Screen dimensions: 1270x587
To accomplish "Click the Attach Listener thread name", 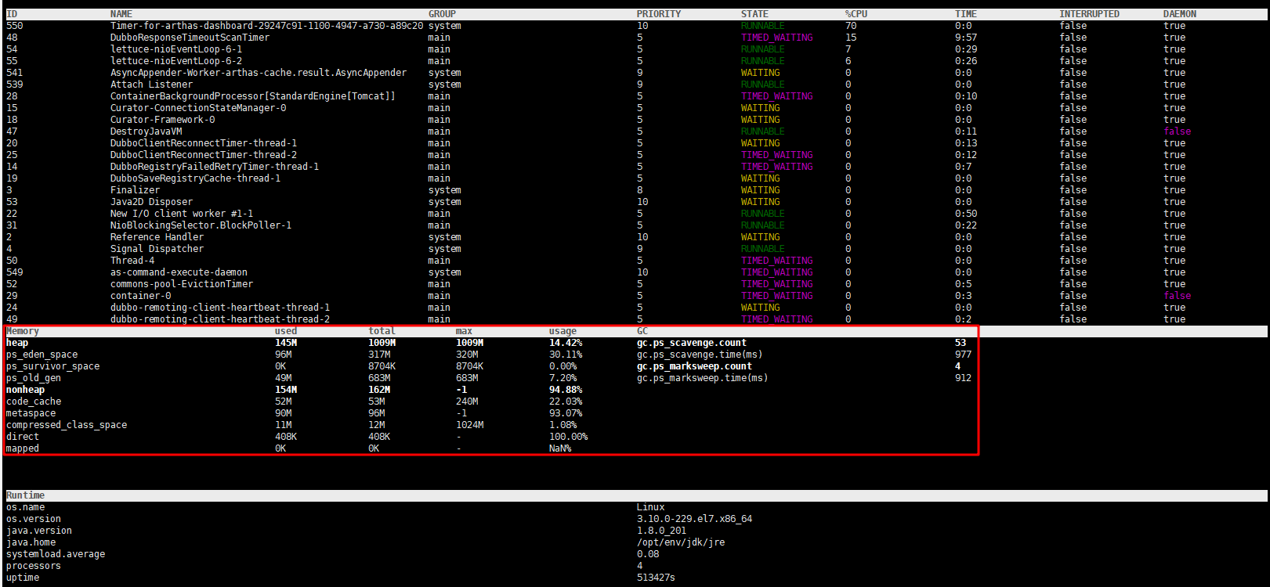I will [151, 85].
